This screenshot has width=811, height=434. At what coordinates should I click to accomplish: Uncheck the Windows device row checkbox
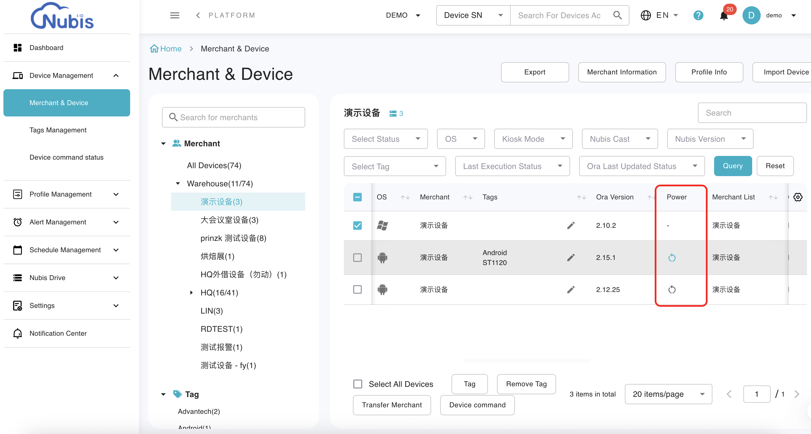(357, 225)
